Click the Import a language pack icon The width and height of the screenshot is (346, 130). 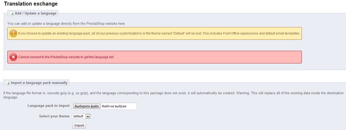(x=8, y=83)
